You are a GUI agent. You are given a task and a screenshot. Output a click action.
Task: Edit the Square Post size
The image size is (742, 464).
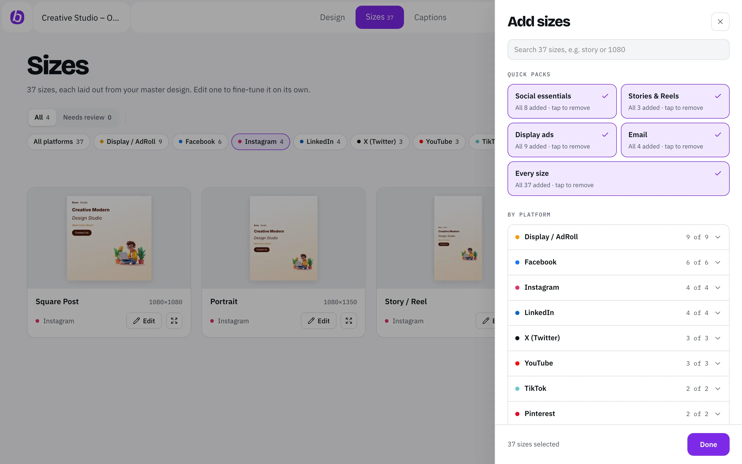[144, 321]
